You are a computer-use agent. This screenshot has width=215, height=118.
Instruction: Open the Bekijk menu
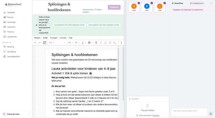pyautogui.click(x=45, y=38)
